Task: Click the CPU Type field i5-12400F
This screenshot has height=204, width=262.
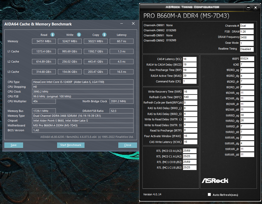Action: coord(83,82)
